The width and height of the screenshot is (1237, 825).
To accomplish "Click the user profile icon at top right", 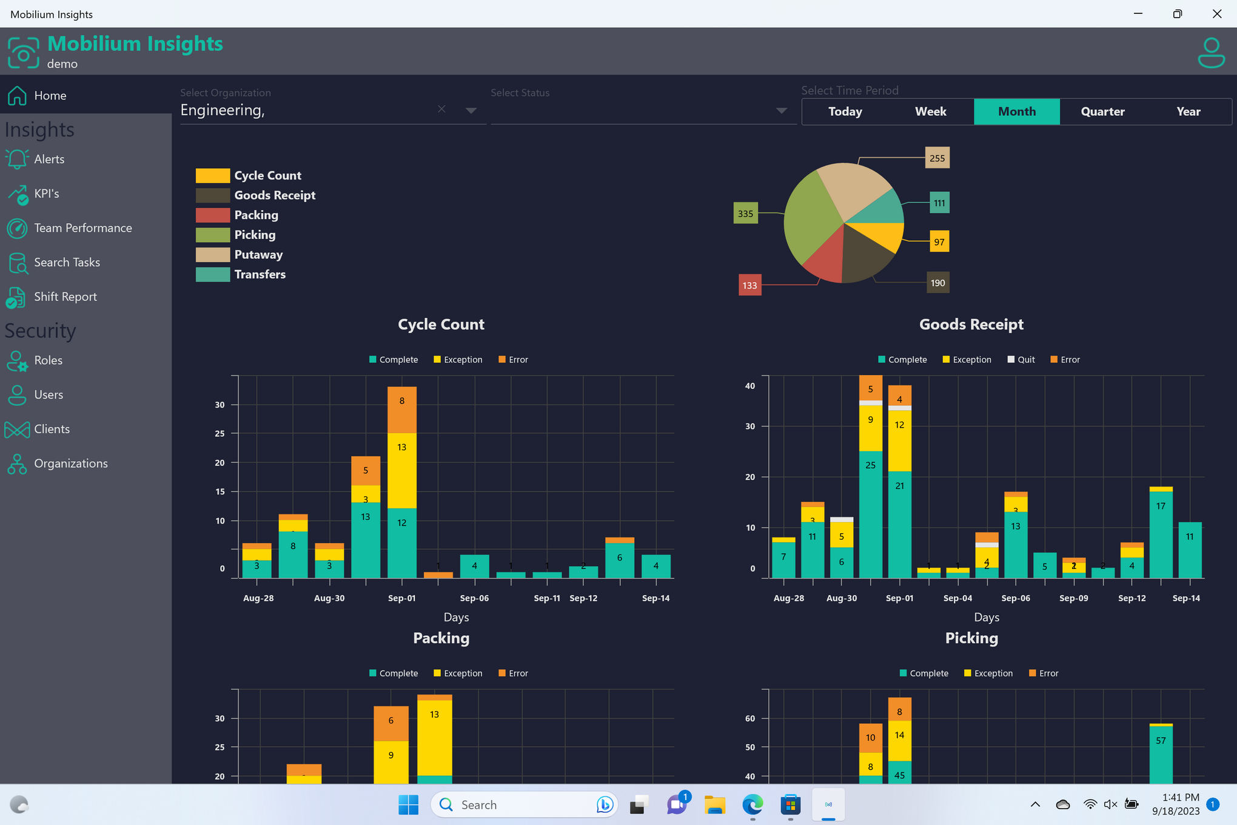I will [x=1211, y=52].
